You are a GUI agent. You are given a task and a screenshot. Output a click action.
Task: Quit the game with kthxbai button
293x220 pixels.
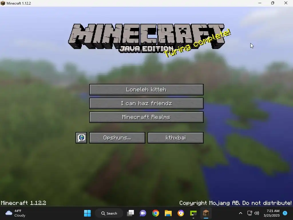pyautogui.click(x=176, y=138)
